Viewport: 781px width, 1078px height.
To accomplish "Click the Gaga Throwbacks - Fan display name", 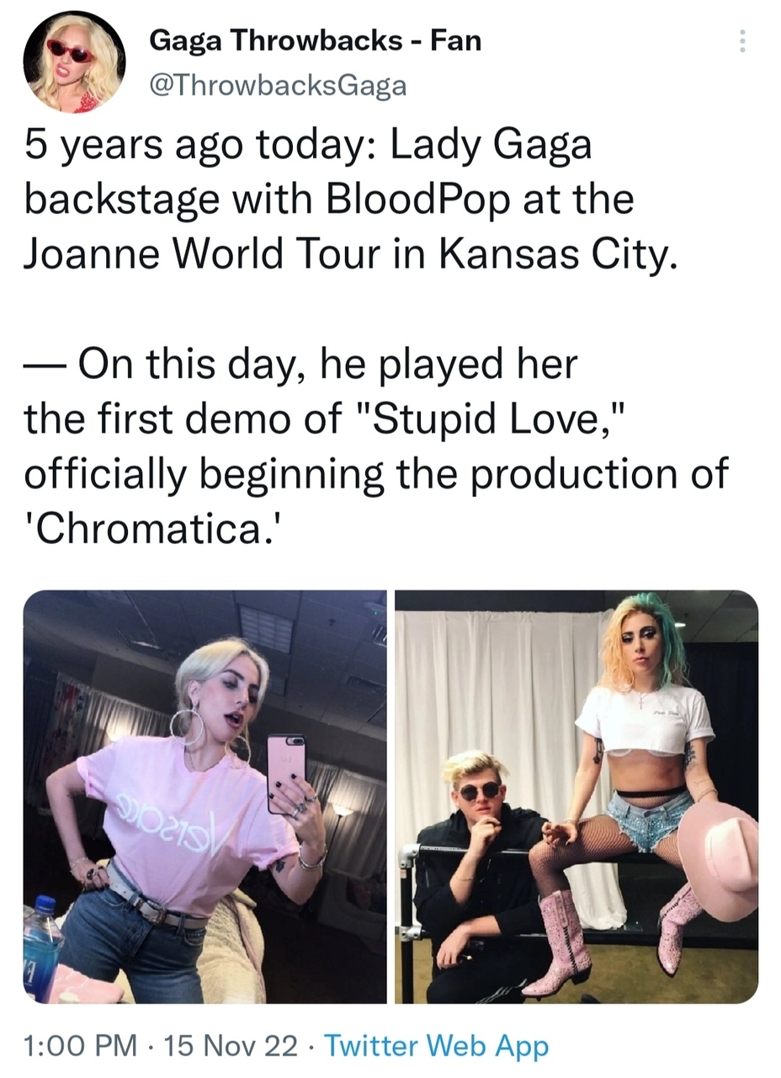I will pyautogui.click(x=315, y=40).
